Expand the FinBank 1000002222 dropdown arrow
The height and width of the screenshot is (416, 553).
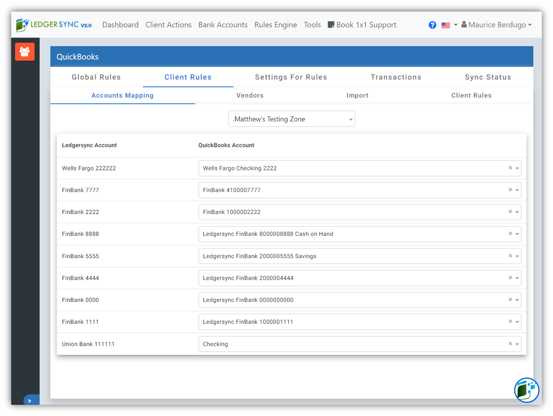coord(517,212)
